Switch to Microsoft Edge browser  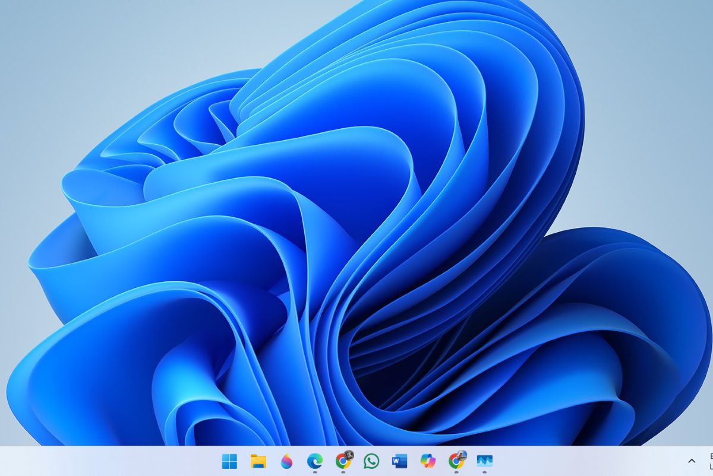[x=315, y=461]
